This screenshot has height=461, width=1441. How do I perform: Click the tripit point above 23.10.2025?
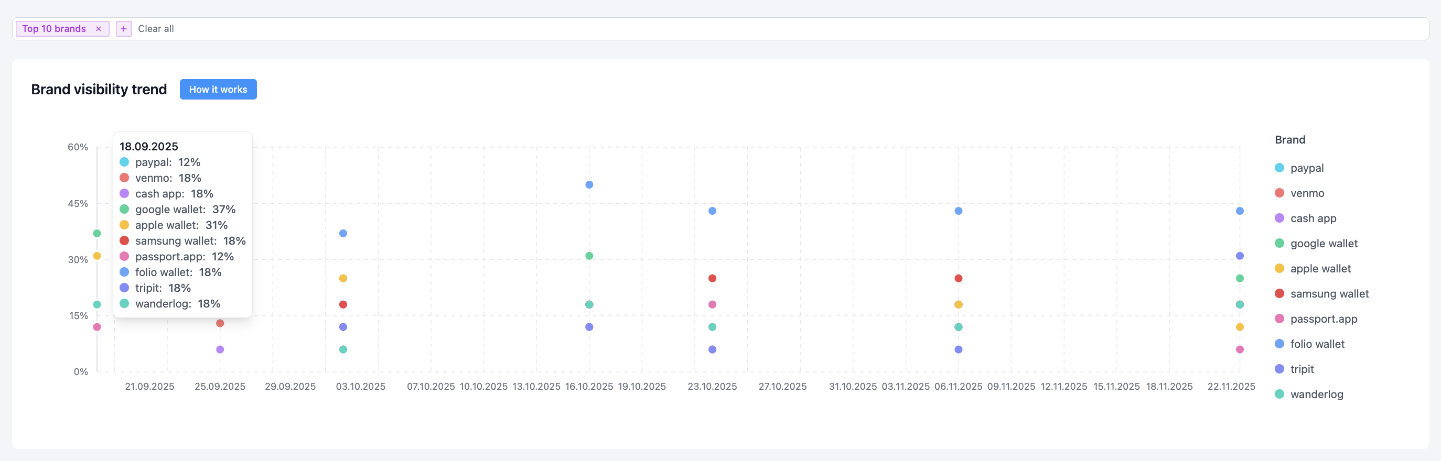click(712, 349)
